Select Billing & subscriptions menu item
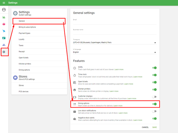Screen dimensions: 178x133 click(27, 27)
